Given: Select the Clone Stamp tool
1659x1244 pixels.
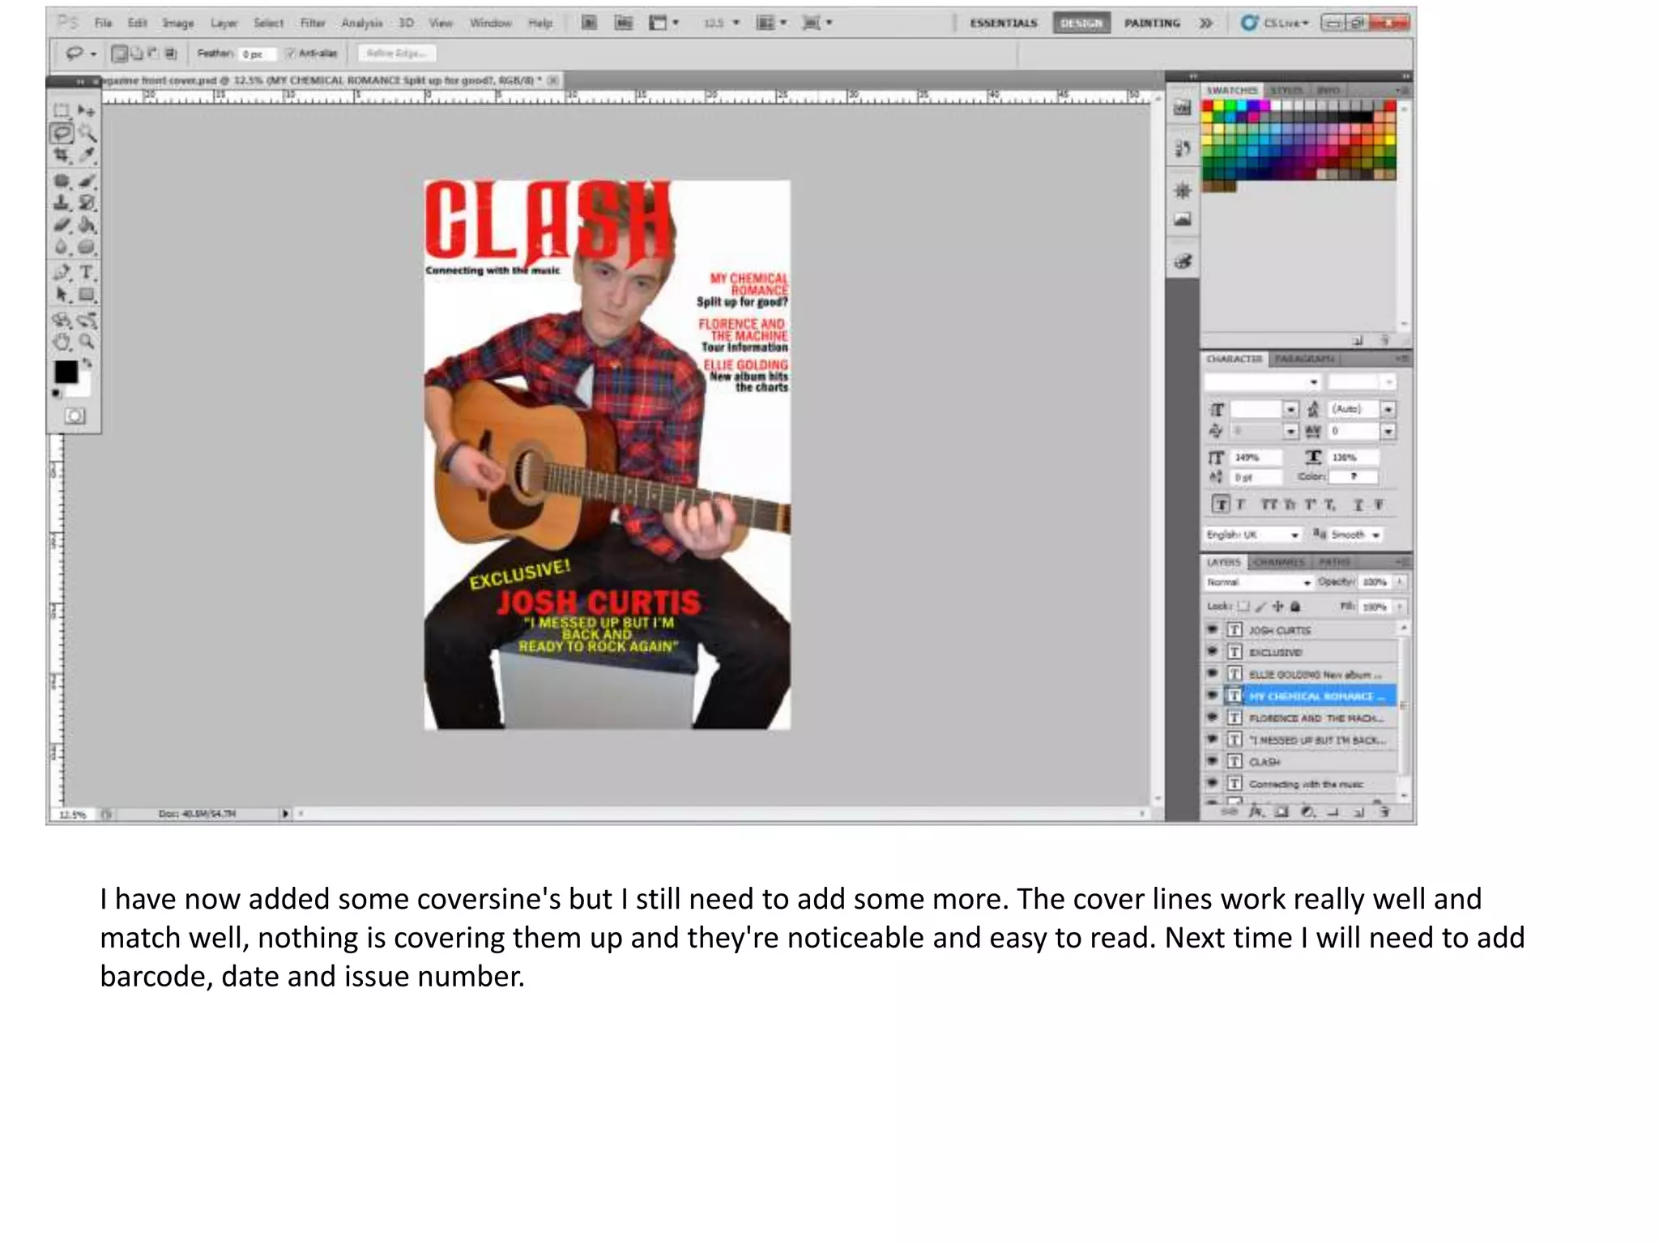Looking at the screenshot, I should [62, 202].
